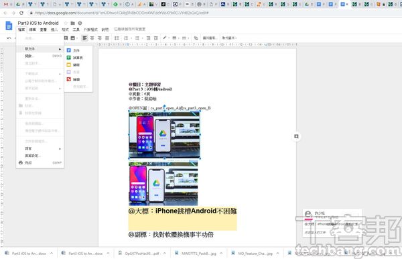Select the center align icon
This screenshot has width=402, height=259.
pyautogui.click(x=92, y=38)
